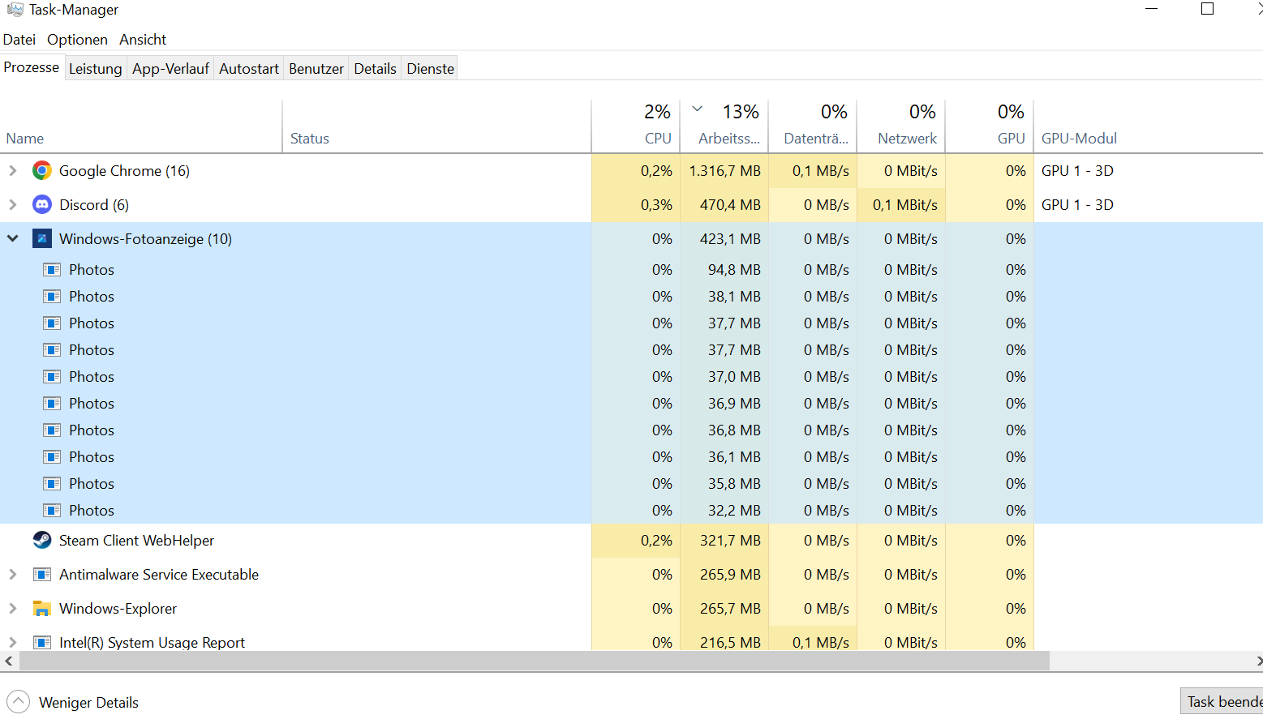Maximize the Task-Manager window

coord(1207,9)
